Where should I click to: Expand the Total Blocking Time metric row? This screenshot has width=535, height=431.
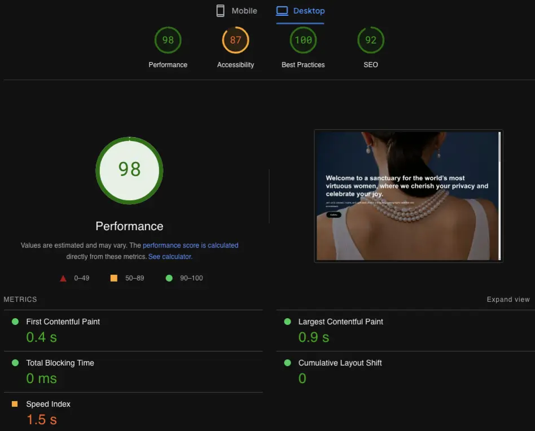click(60, 363)
